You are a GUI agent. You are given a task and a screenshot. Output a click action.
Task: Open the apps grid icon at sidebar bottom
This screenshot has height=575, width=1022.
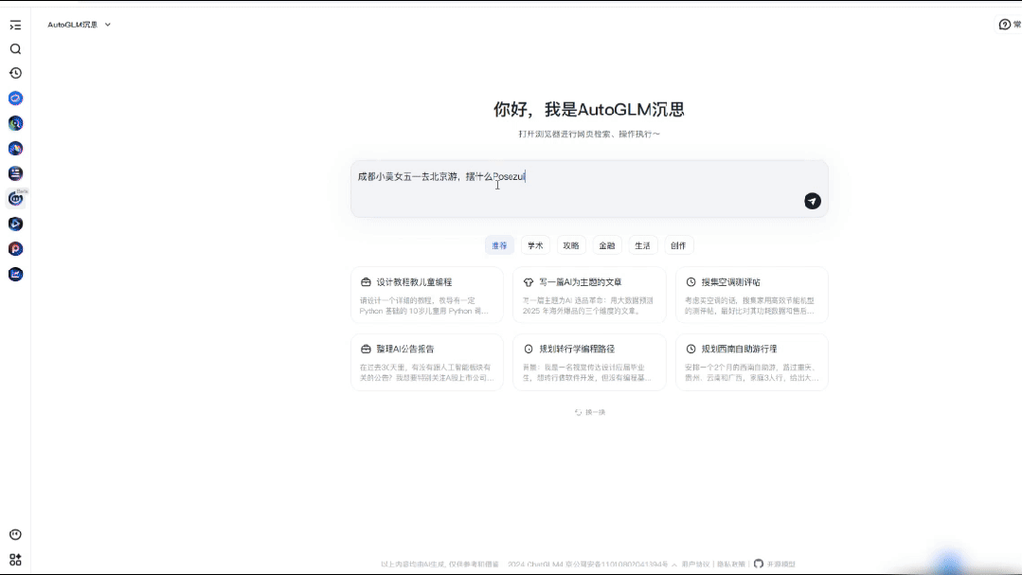tap(16, 560)
